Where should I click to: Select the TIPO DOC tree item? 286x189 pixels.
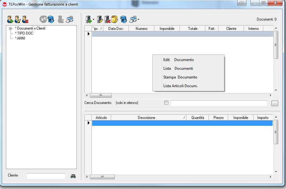[x=25, y=33]
